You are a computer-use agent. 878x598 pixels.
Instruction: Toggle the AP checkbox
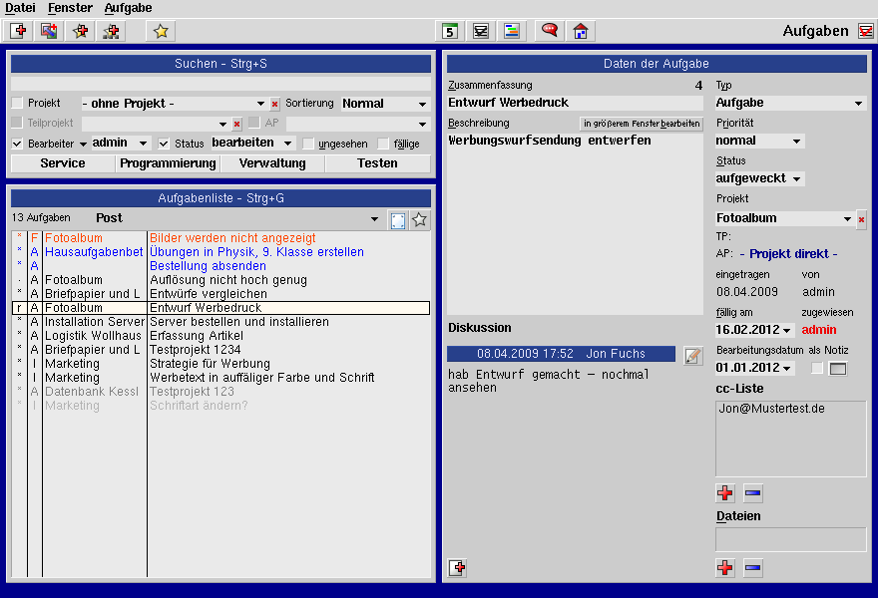254,123
